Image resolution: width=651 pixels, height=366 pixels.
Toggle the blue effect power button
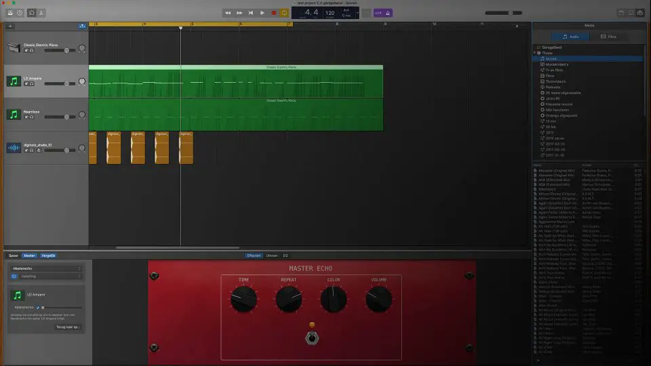tap(14, 276)
